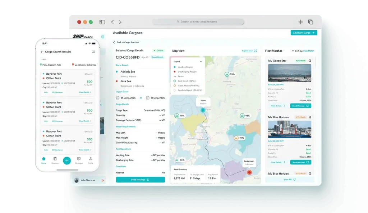This screenshot has width=368, height=213.
Task: Click the 97% Match badge on MV Ocean Star
Action: [x=301, y=61]
